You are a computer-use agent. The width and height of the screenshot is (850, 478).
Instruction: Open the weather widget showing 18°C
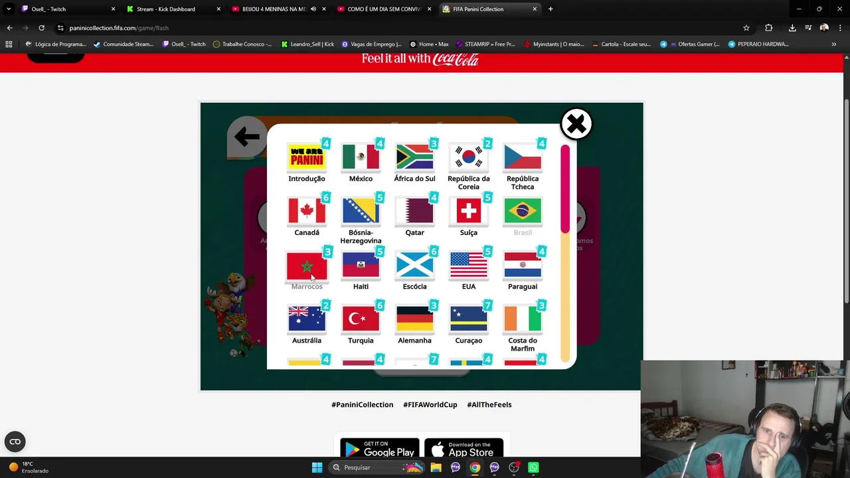tap(28, 467)
